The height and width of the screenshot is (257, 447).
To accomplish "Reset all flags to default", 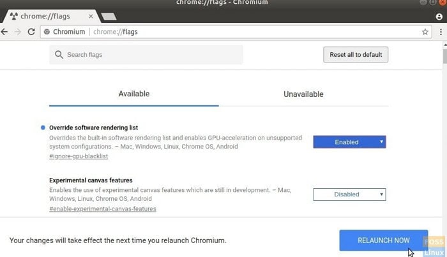I will (x=356, y=55).
